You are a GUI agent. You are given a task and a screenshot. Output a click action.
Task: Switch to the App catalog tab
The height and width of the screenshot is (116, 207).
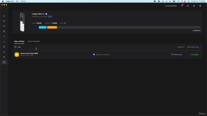click(x=19, y=41)
